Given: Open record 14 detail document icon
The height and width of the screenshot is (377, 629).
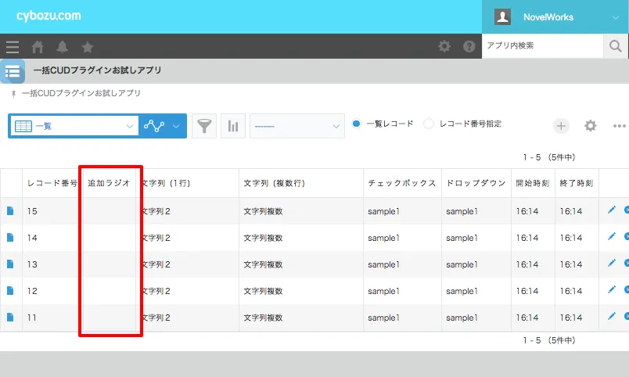Looking at the screenshot, I should (10, 237).
